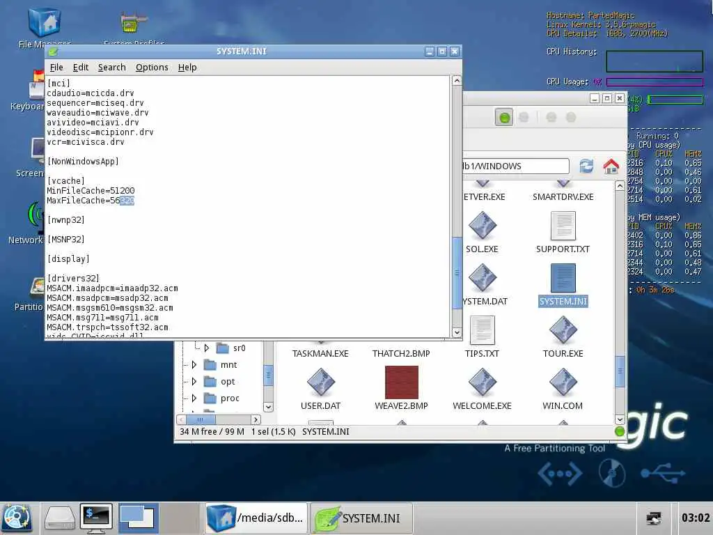Screen dimensions: 713x535
Task: Click the network tray icon in taskbar
Action: (x=653, y=518)
